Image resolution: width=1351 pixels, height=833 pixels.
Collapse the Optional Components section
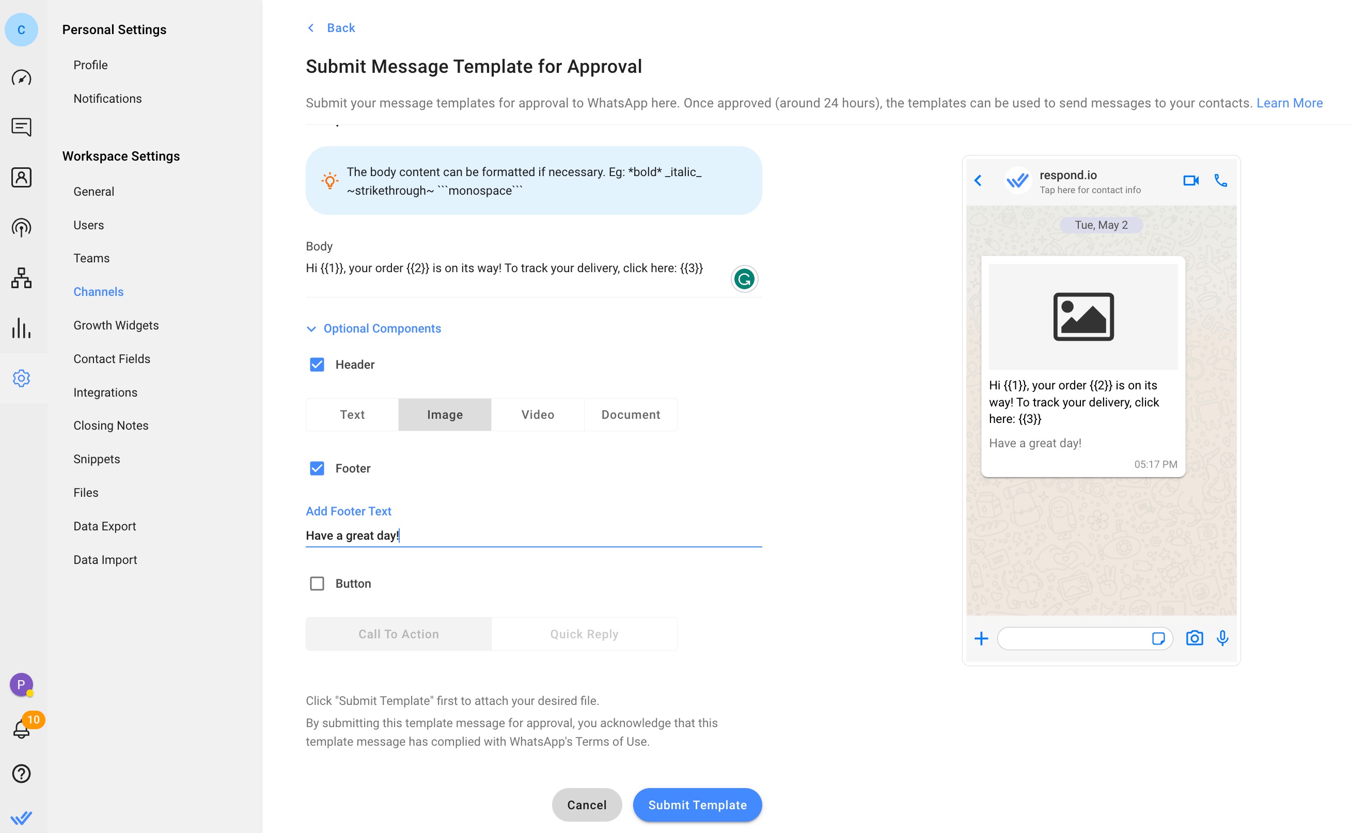pyautogui.click(x=312, y=328)
